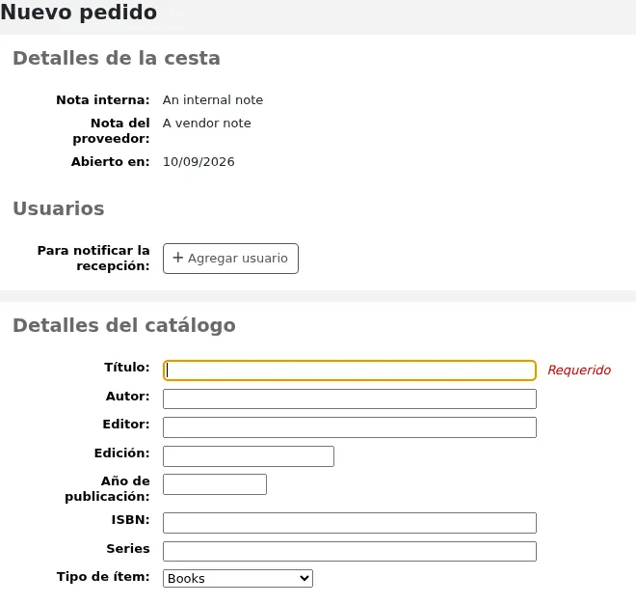The height and width of the screenshot is (604, 636).
Task: Click the 'An internal note' text
Action: point(213,100)
